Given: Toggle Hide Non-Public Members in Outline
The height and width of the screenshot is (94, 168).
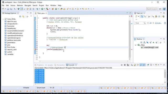Looking at the screenshot, I should tap(153, 43).
